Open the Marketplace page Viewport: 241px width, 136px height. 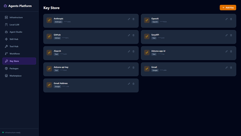(15, 76)
